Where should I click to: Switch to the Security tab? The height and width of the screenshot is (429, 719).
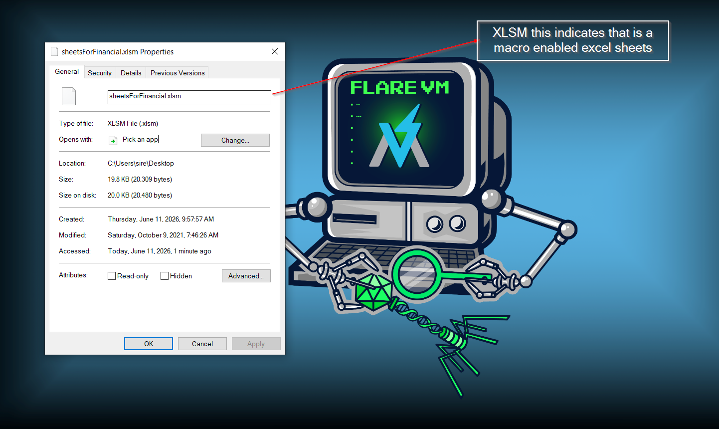point(100,73)
